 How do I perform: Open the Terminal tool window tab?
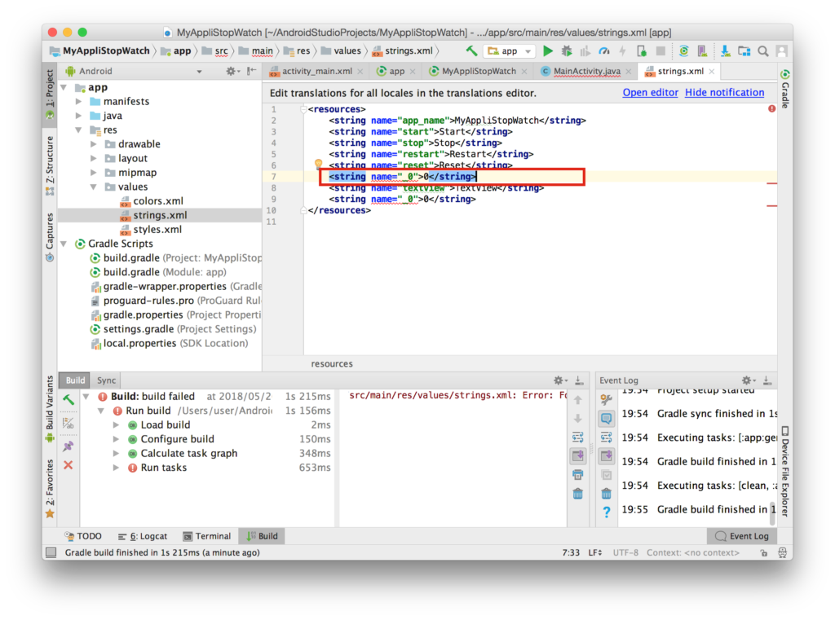[207, 536]
